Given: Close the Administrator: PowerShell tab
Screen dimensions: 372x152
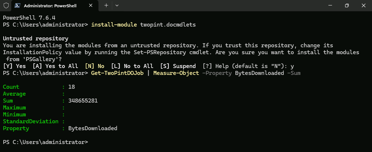Looking at the screenshot, I should [90, 5].
